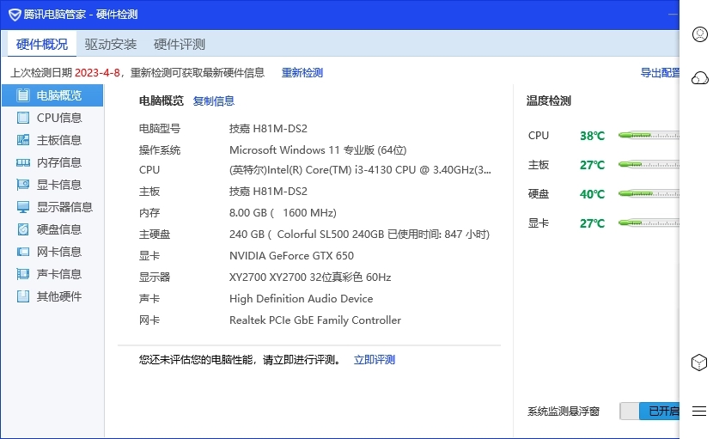713x439 pixels.
Task: Click the 硬盘信息 hard disk icon
Action: click(x=22, y=229)
